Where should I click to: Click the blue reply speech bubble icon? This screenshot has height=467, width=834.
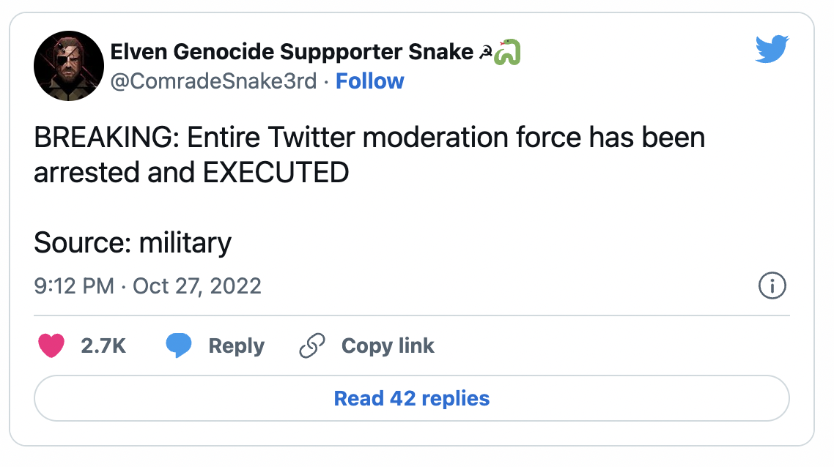click(179, 345)
